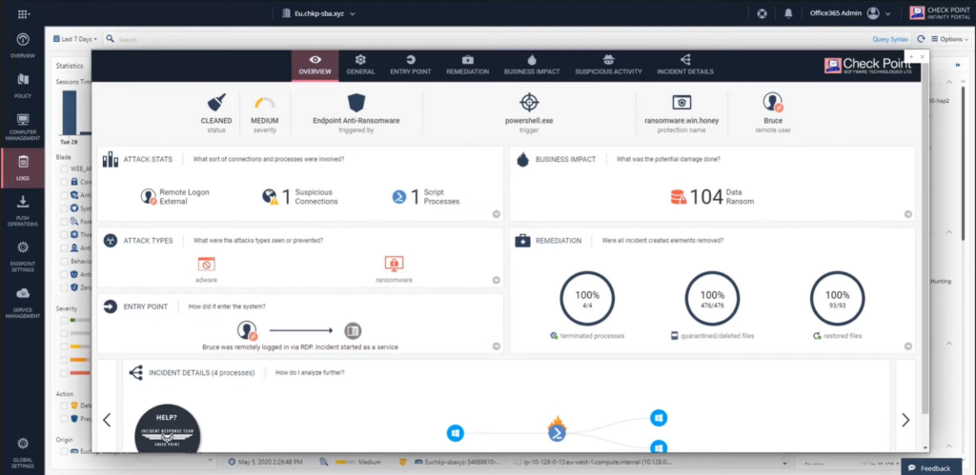
Task: Open the Last 7 Days dropdown
Action: pyautogui.click(x=75, y=38)
